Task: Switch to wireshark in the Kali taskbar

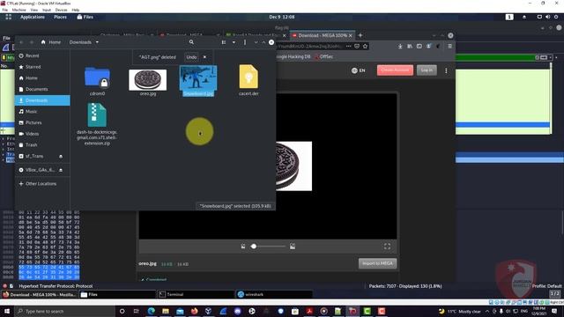Action: point(274,294)
